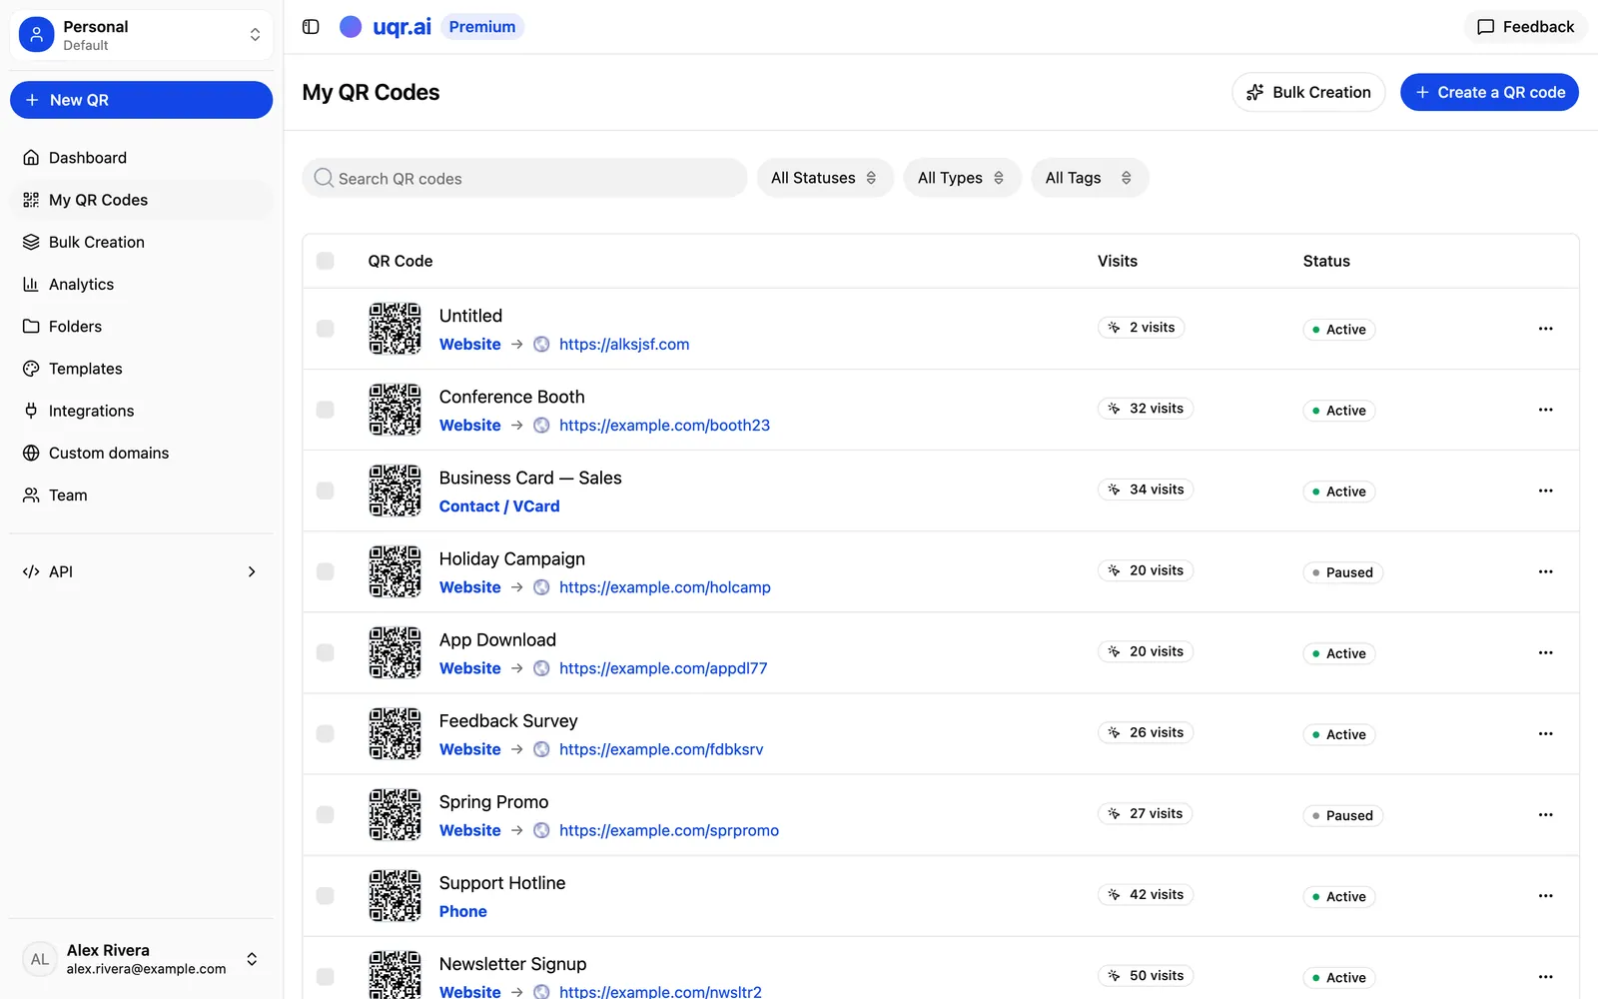Open Custom domains in the sidebar

point(141,453)
